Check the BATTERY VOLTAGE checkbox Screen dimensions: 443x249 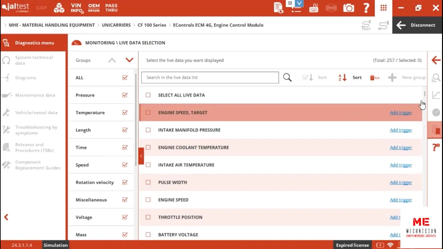(x=148, y=234)
